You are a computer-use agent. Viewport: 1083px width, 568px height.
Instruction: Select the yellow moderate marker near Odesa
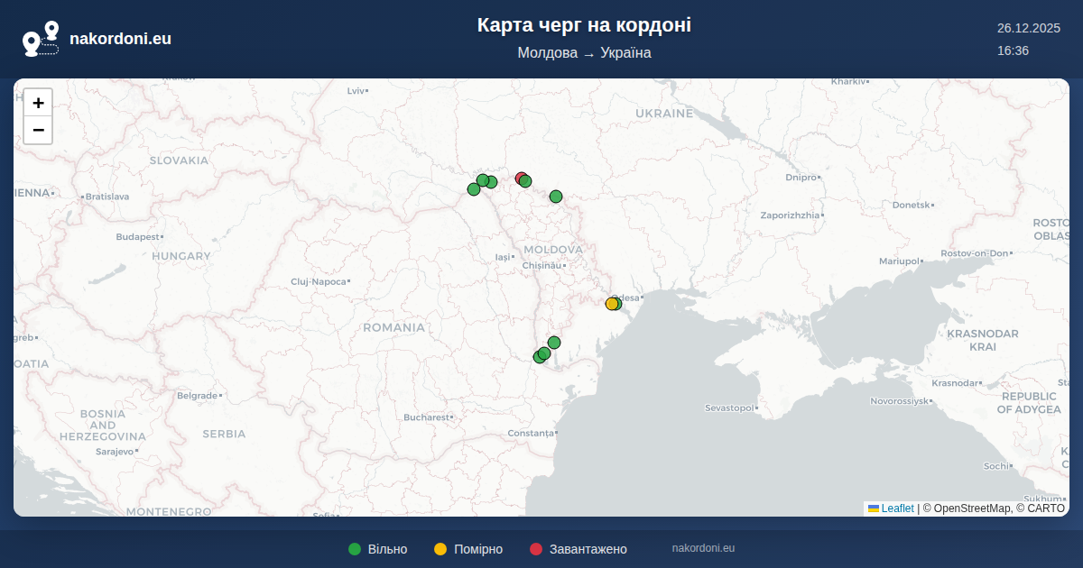tap(611, 304)
